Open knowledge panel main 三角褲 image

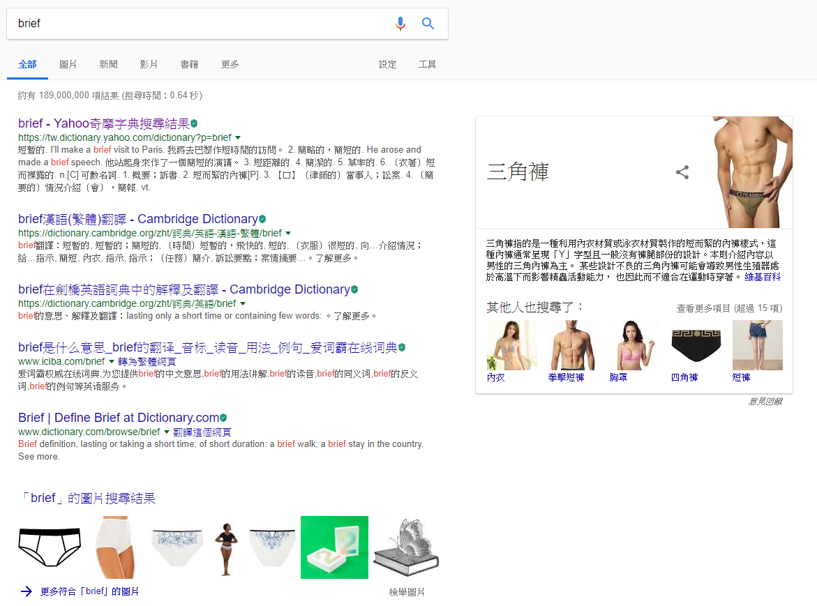tap(752, 172)
